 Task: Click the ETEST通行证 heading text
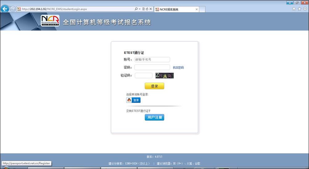click(x=134, y=53)
